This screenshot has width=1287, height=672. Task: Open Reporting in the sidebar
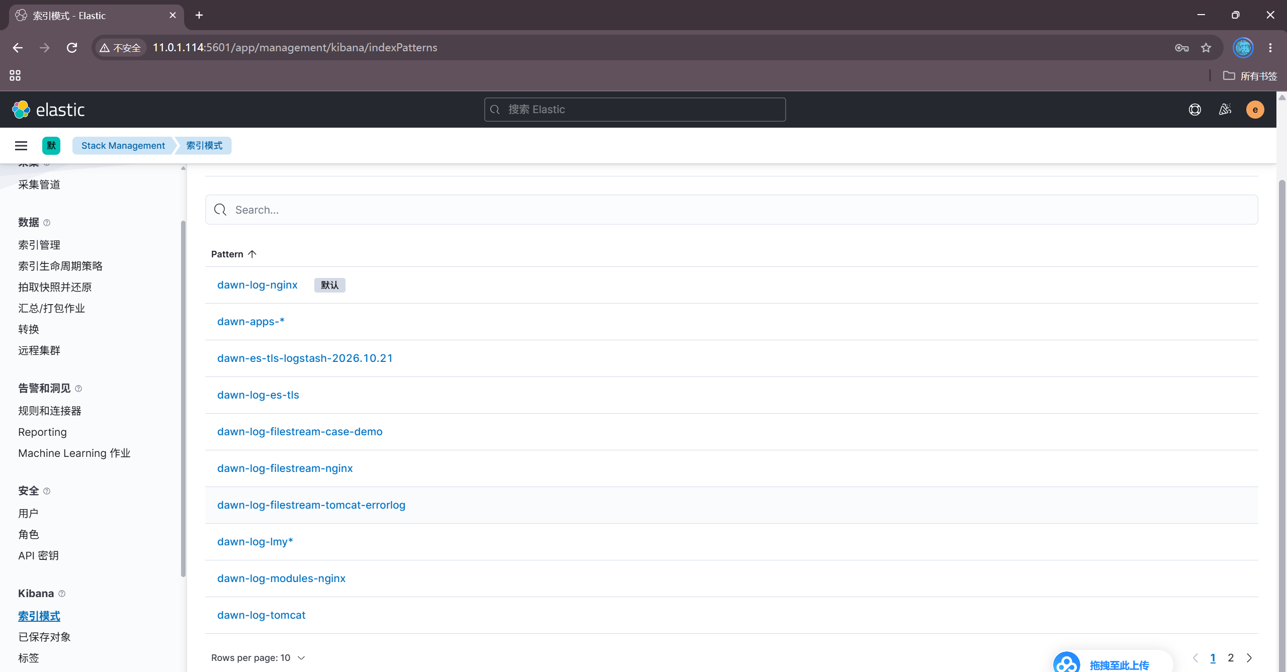pos(42,432)
